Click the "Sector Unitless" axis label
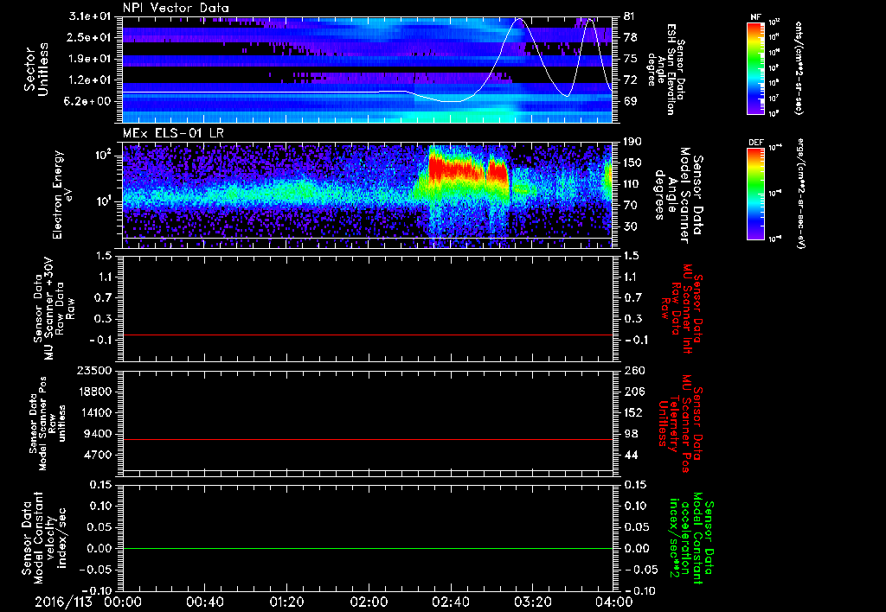The height and width of the screenshot is (612, 886). pos(36,69)
